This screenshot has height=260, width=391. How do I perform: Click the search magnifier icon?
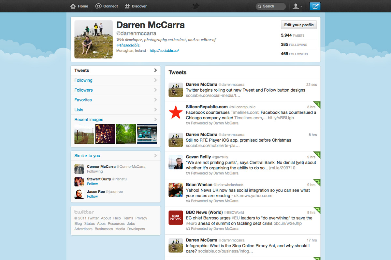[x=260, y=6]
